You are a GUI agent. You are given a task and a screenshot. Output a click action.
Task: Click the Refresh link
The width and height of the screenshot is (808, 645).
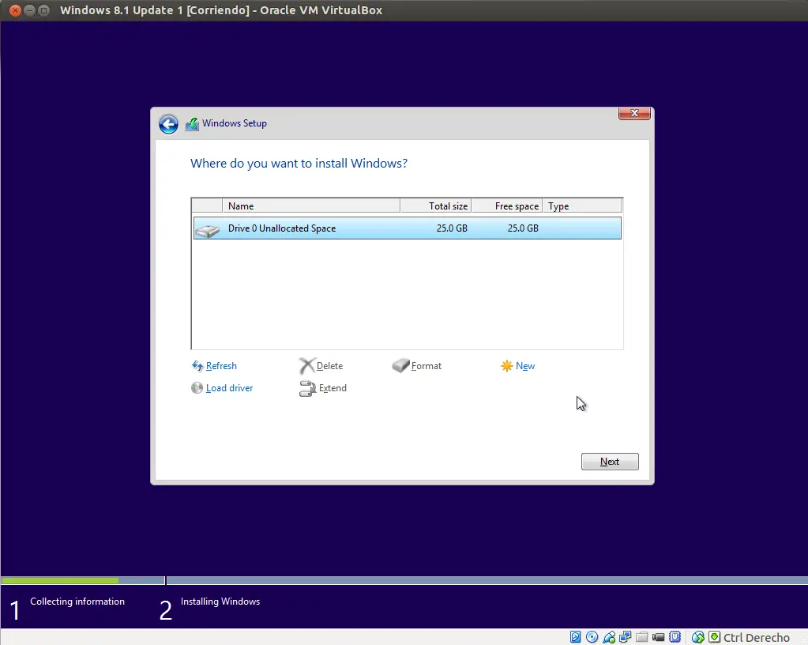pos(221,366)
